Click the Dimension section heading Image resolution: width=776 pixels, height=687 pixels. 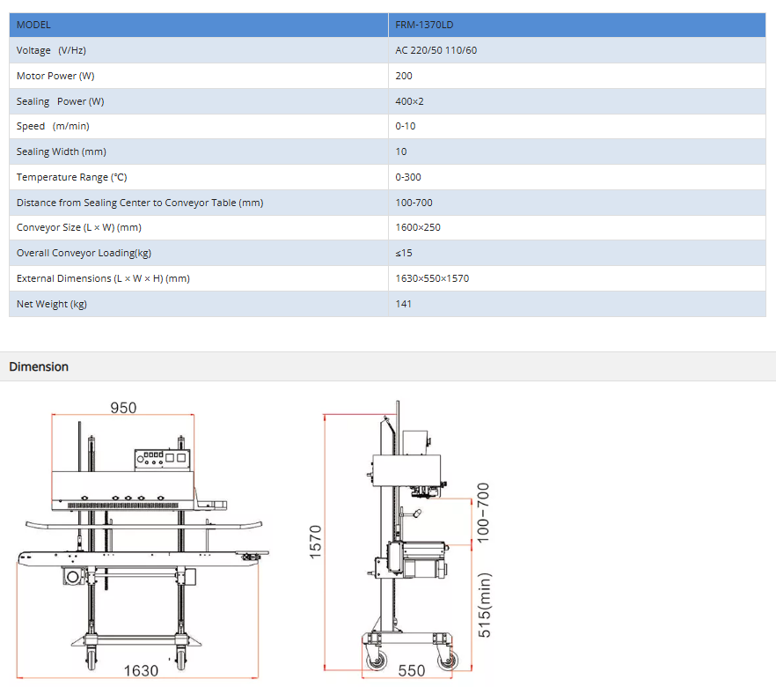[39, 366]
